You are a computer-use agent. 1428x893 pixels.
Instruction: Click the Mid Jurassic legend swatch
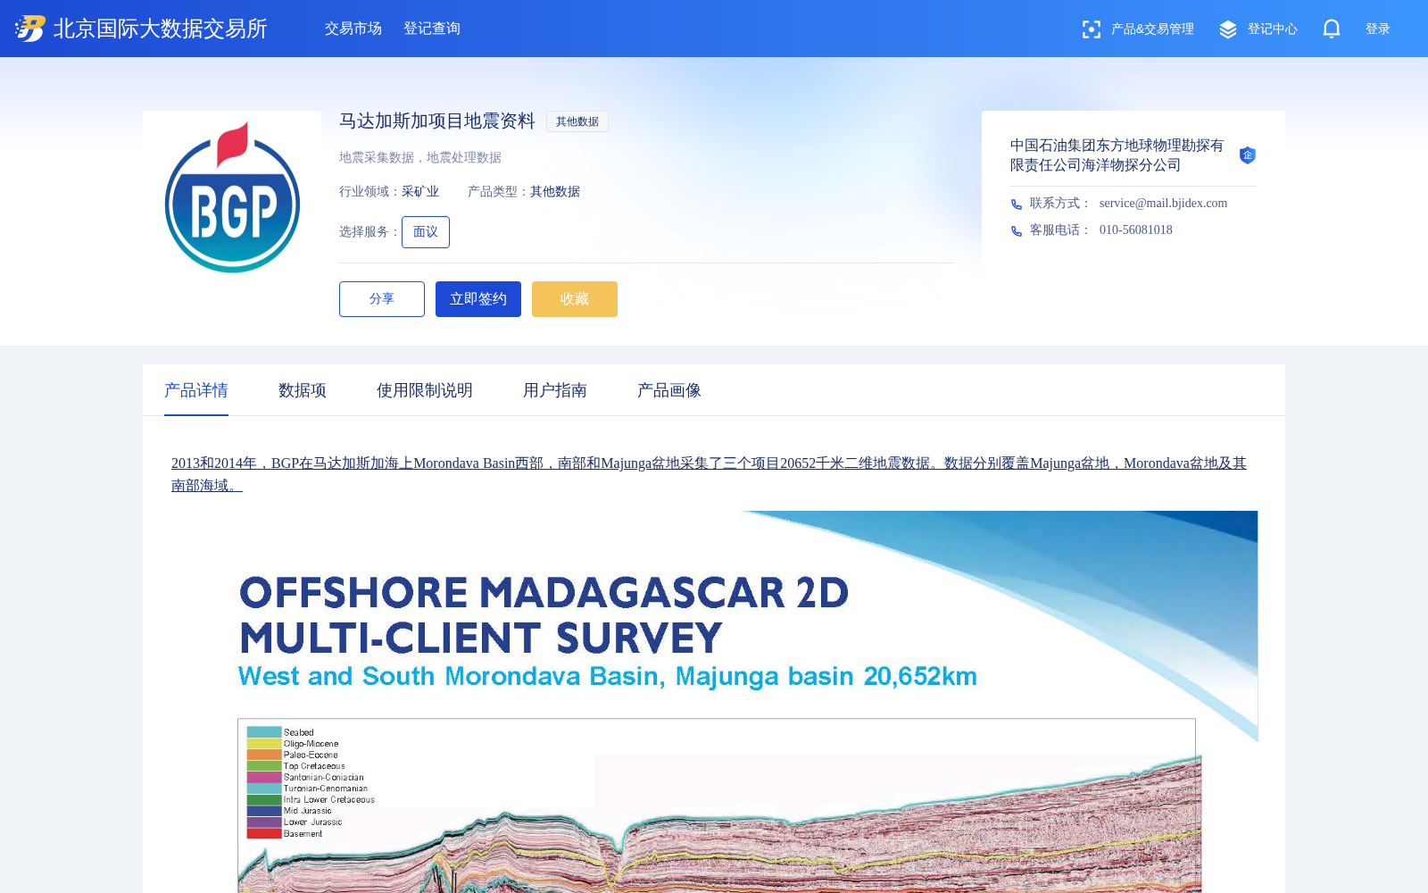tap(264, 812)
